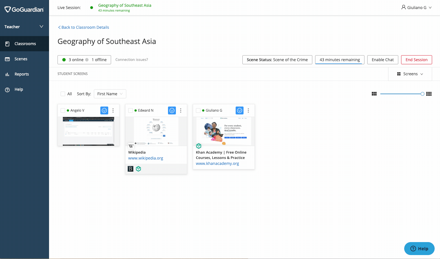Tick the checkbox next to Edward N
The width and height of the screenshot is (440, 259).
coord(131,110)
